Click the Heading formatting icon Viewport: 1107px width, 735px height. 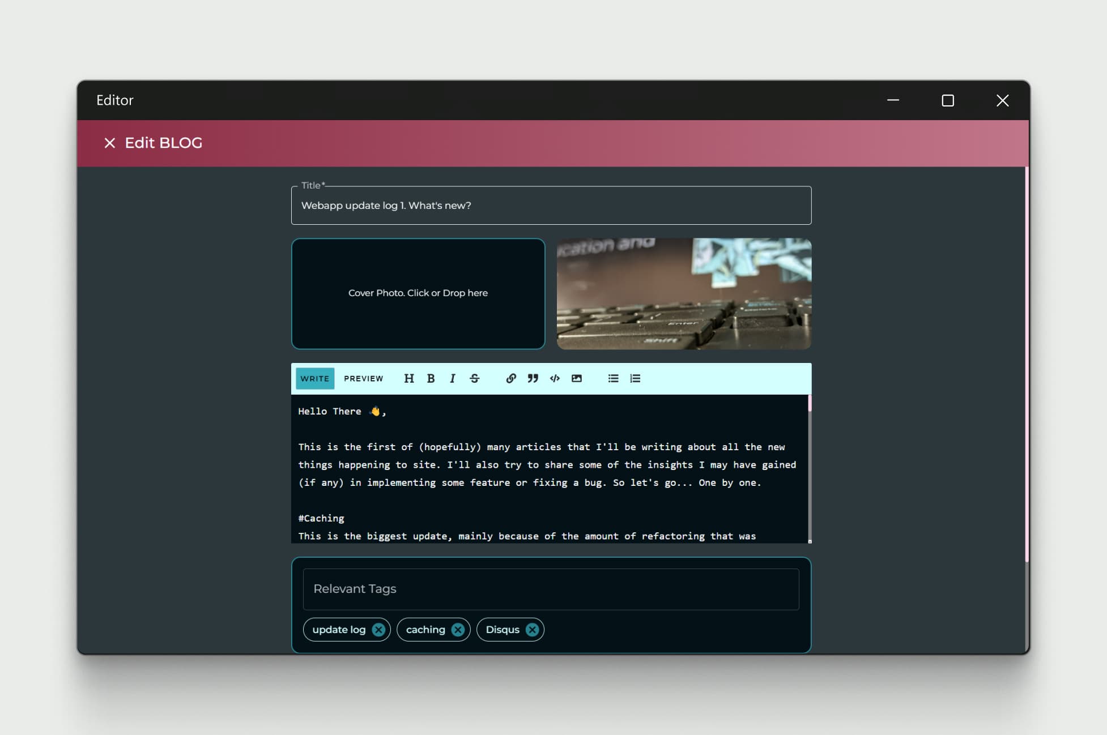click(x=409, y=378)
